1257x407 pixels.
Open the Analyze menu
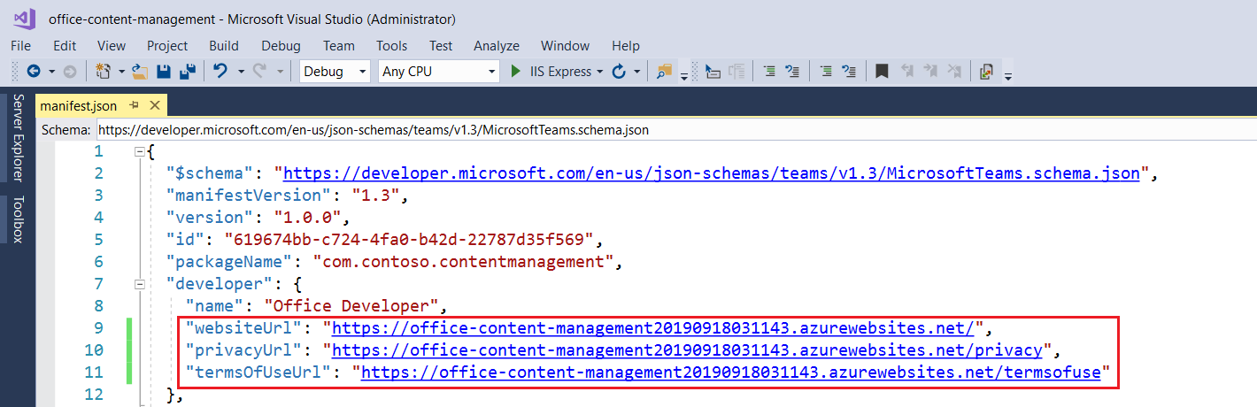tap(497, 46)
